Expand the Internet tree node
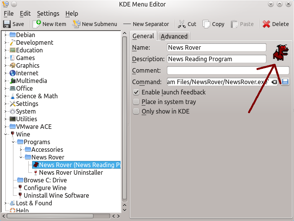This screenshot has height=221, width=294. (5, 73)
